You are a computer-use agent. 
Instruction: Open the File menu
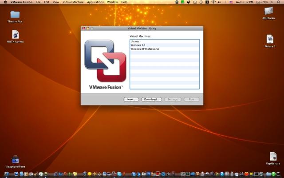click(x=38, y=2)
